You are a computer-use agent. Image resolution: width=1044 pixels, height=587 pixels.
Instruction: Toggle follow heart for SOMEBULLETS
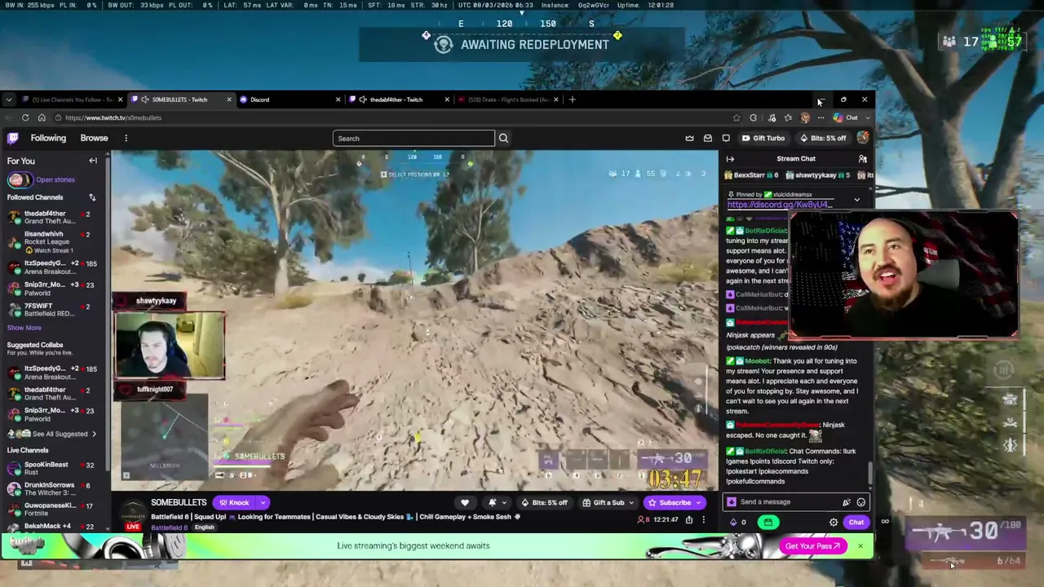tap(465, 503)
